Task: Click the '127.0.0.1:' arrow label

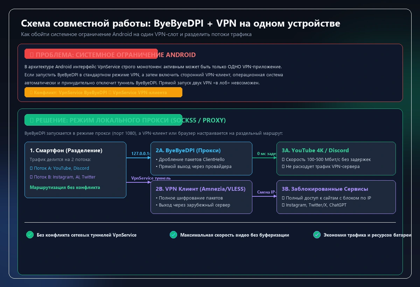Action: click(x=141, y=153)
